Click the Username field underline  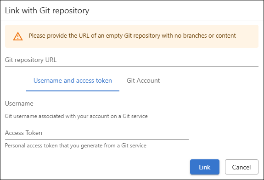[x=97, y=110]
